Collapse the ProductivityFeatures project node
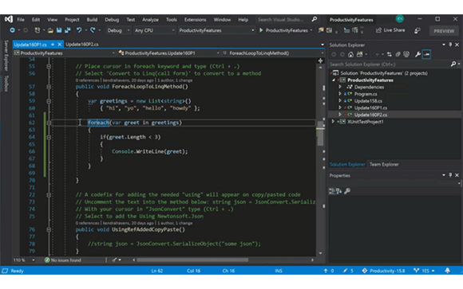Screen dimensions: 463x289 coord(334,80)
